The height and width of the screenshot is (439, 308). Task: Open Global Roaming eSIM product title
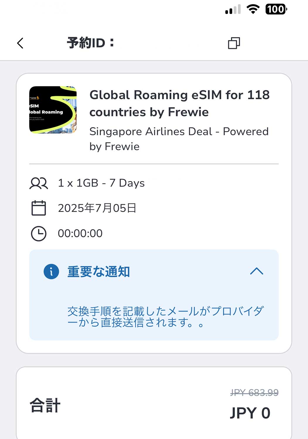click(179, 103)
